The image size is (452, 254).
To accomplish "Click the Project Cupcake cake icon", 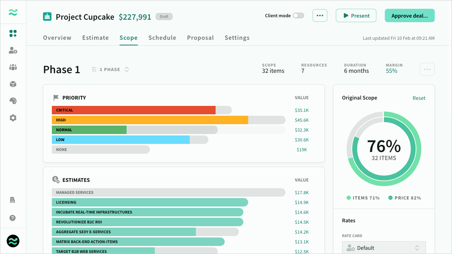I will 47,17.
